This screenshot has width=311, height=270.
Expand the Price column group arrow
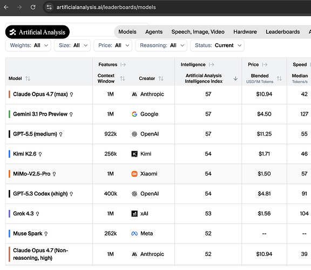(x=265, y=65)
